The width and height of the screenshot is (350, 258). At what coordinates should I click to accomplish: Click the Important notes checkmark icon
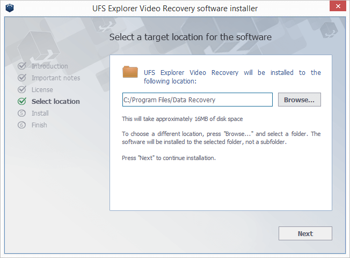pos(22,78)
